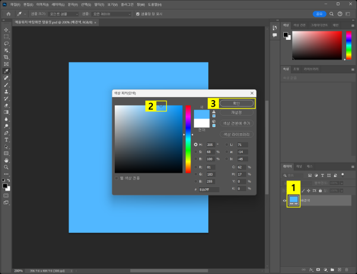The height and width of the screenshot is (274, 357).
Task: Enable the web colors only checkbox
Action: point(117,178)
